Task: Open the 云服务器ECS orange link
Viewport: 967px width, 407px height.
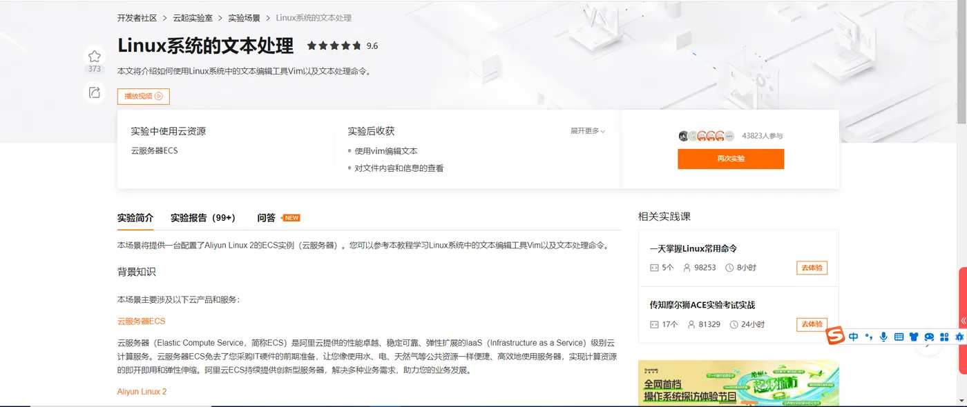Action: point(142,321)
